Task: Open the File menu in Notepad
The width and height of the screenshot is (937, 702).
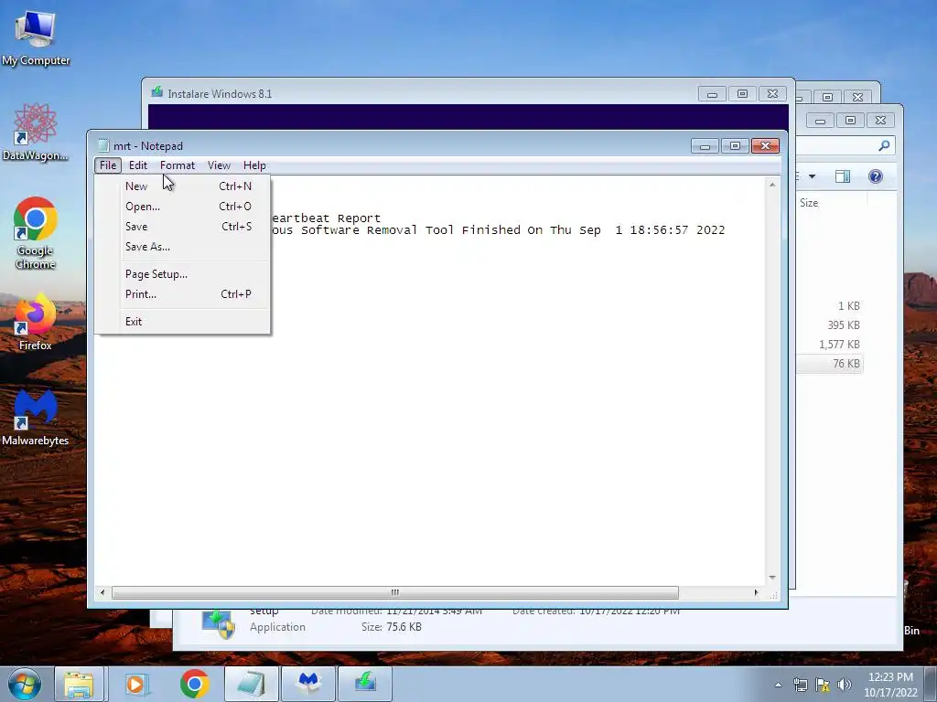Action: tap(108, 165)
